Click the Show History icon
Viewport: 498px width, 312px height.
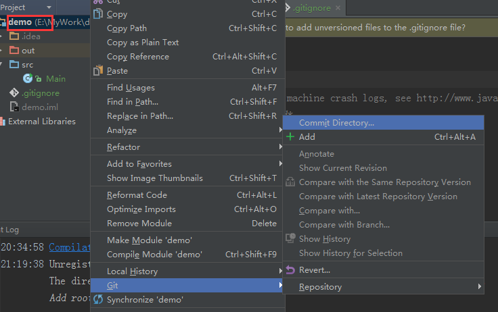click(x=290, y=238)
